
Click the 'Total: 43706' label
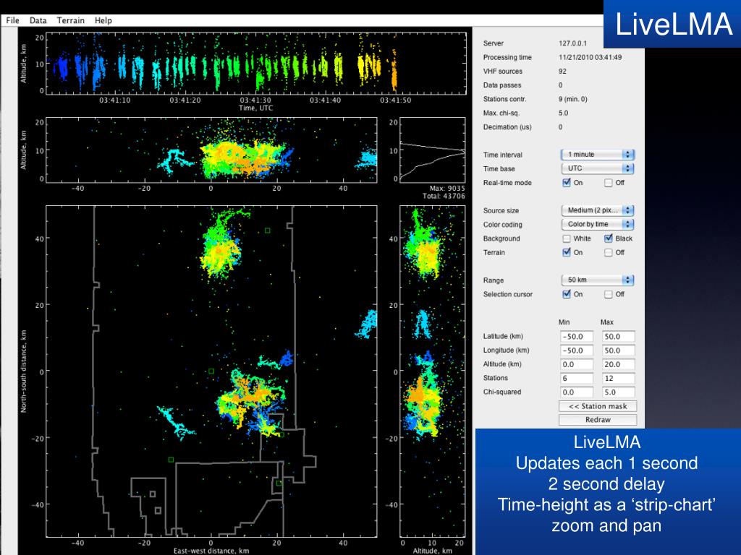[444, 196]
